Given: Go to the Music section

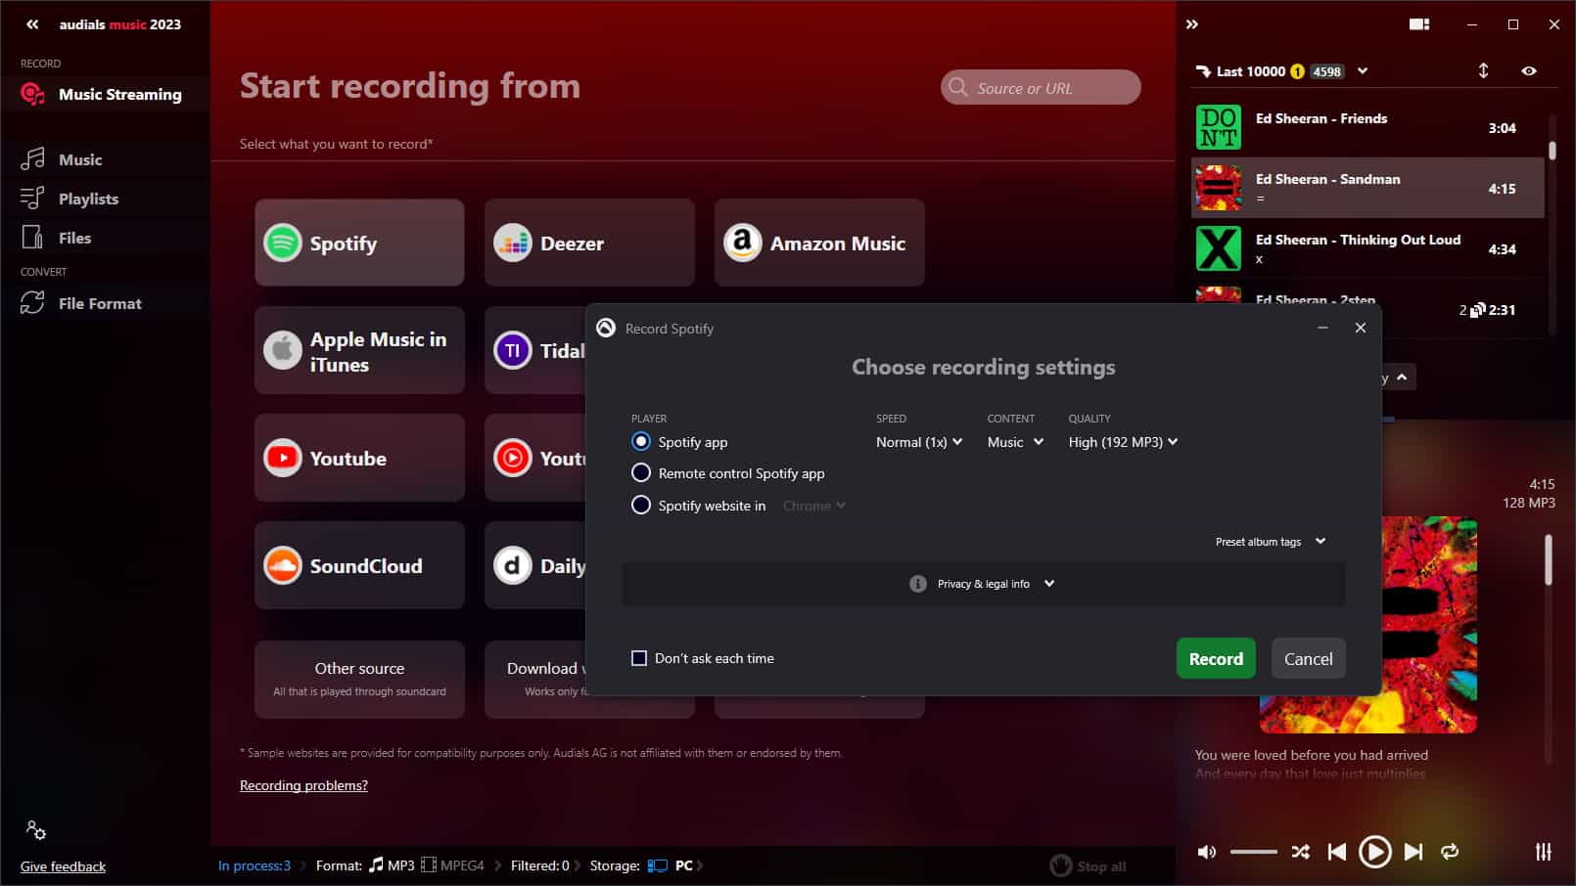Looking at the screenshot, I should 105,159.
